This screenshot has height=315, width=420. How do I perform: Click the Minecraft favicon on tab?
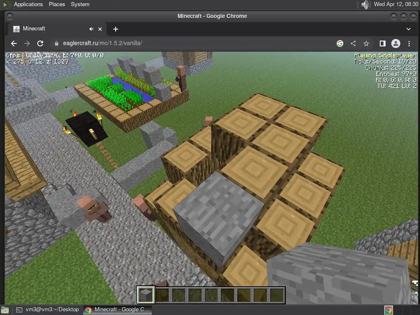click(16, 29)
